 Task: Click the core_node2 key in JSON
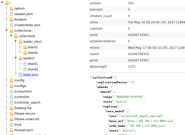[x=115, y=111]
